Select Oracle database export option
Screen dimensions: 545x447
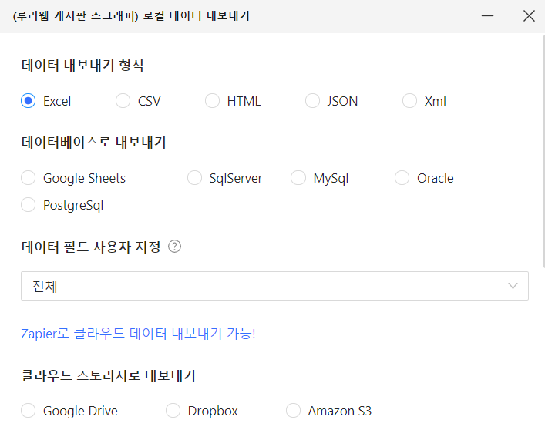click(x=402, y=178)
